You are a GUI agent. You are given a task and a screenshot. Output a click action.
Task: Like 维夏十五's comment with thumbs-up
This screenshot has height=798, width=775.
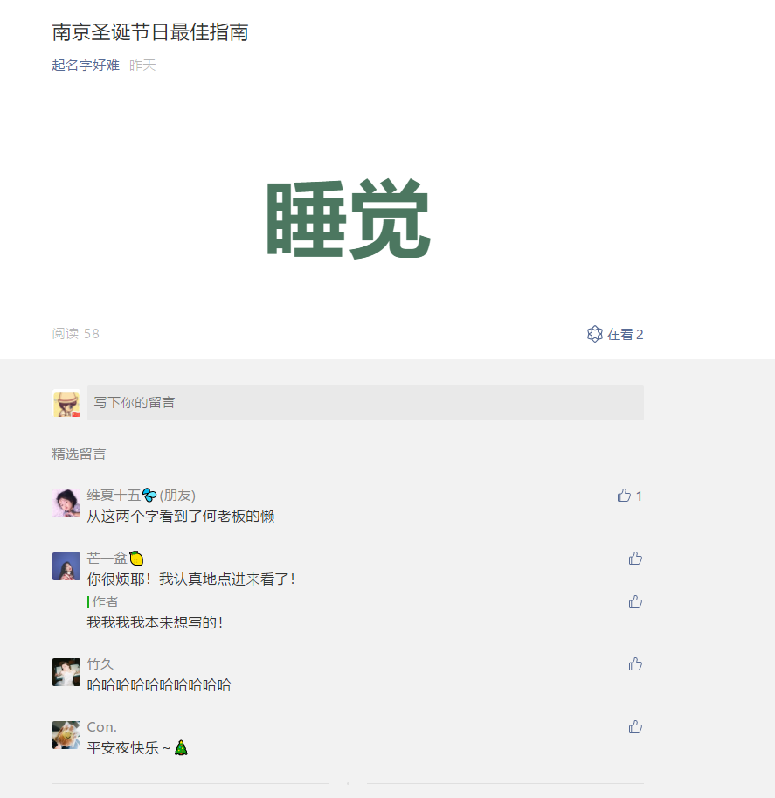(x=624, y=496)
